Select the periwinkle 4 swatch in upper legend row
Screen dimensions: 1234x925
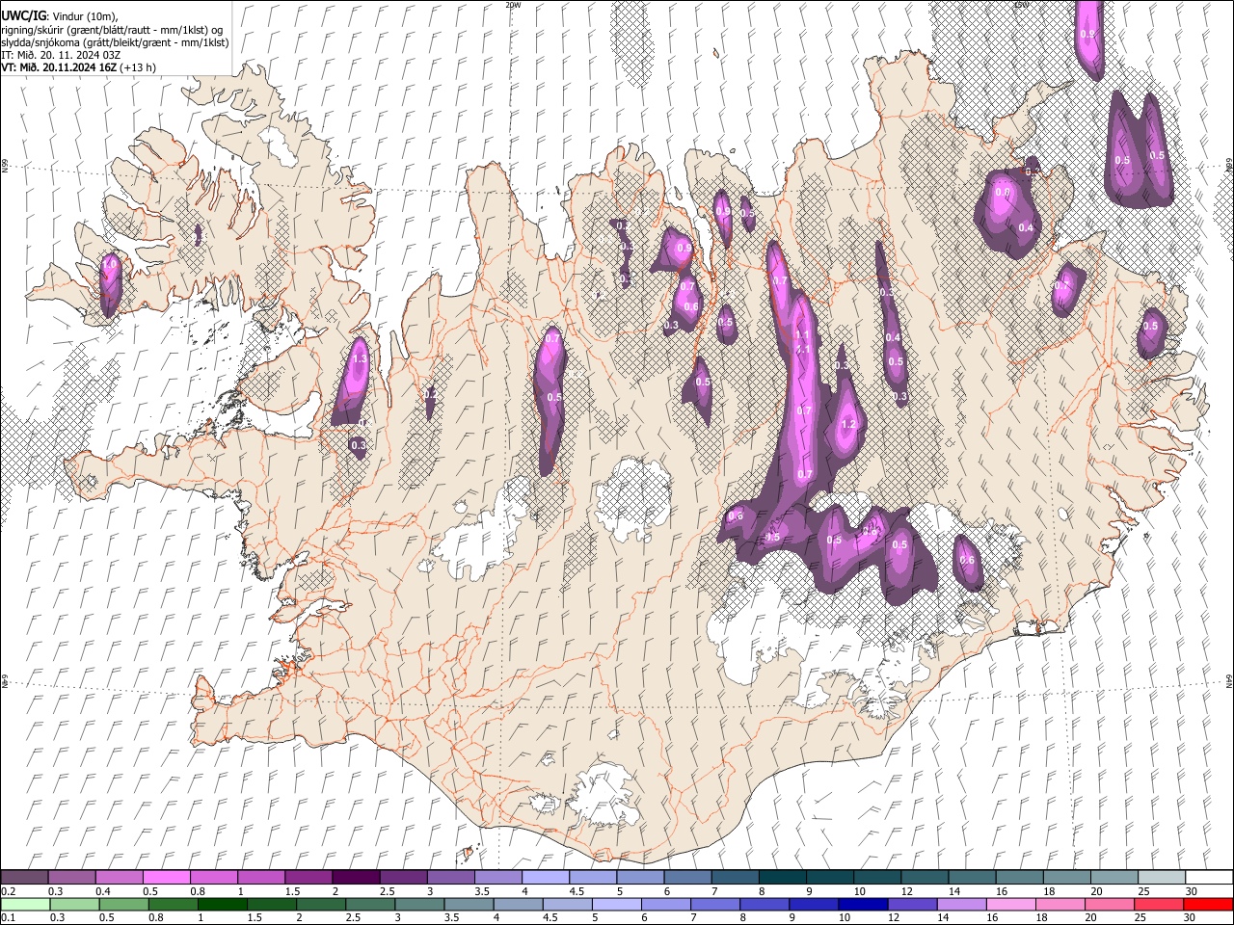(x=546, y=878)
